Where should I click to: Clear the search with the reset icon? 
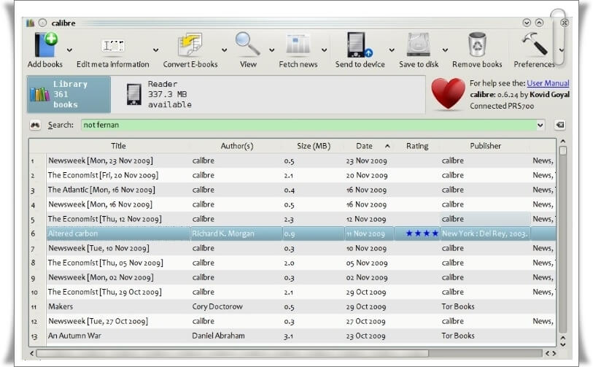pos(559,125)
